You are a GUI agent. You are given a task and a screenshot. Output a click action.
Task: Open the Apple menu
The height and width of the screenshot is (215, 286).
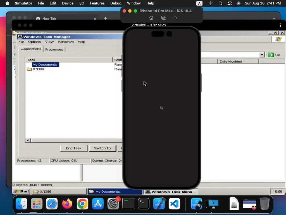(7, 3)
